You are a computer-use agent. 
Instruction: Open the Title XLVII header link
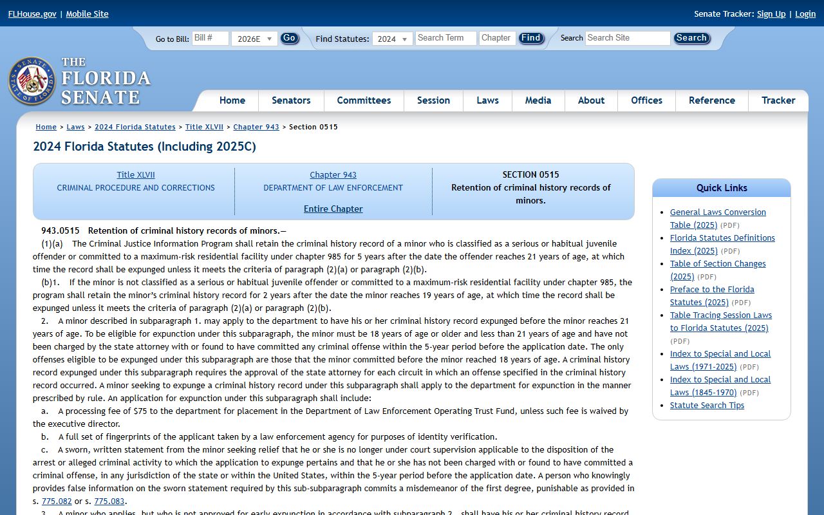(136, 174)
